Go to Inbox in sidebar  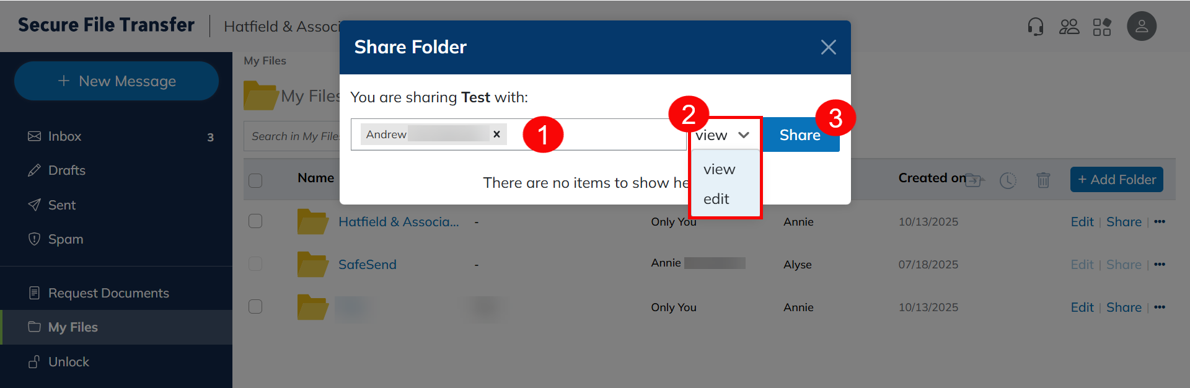64,136
